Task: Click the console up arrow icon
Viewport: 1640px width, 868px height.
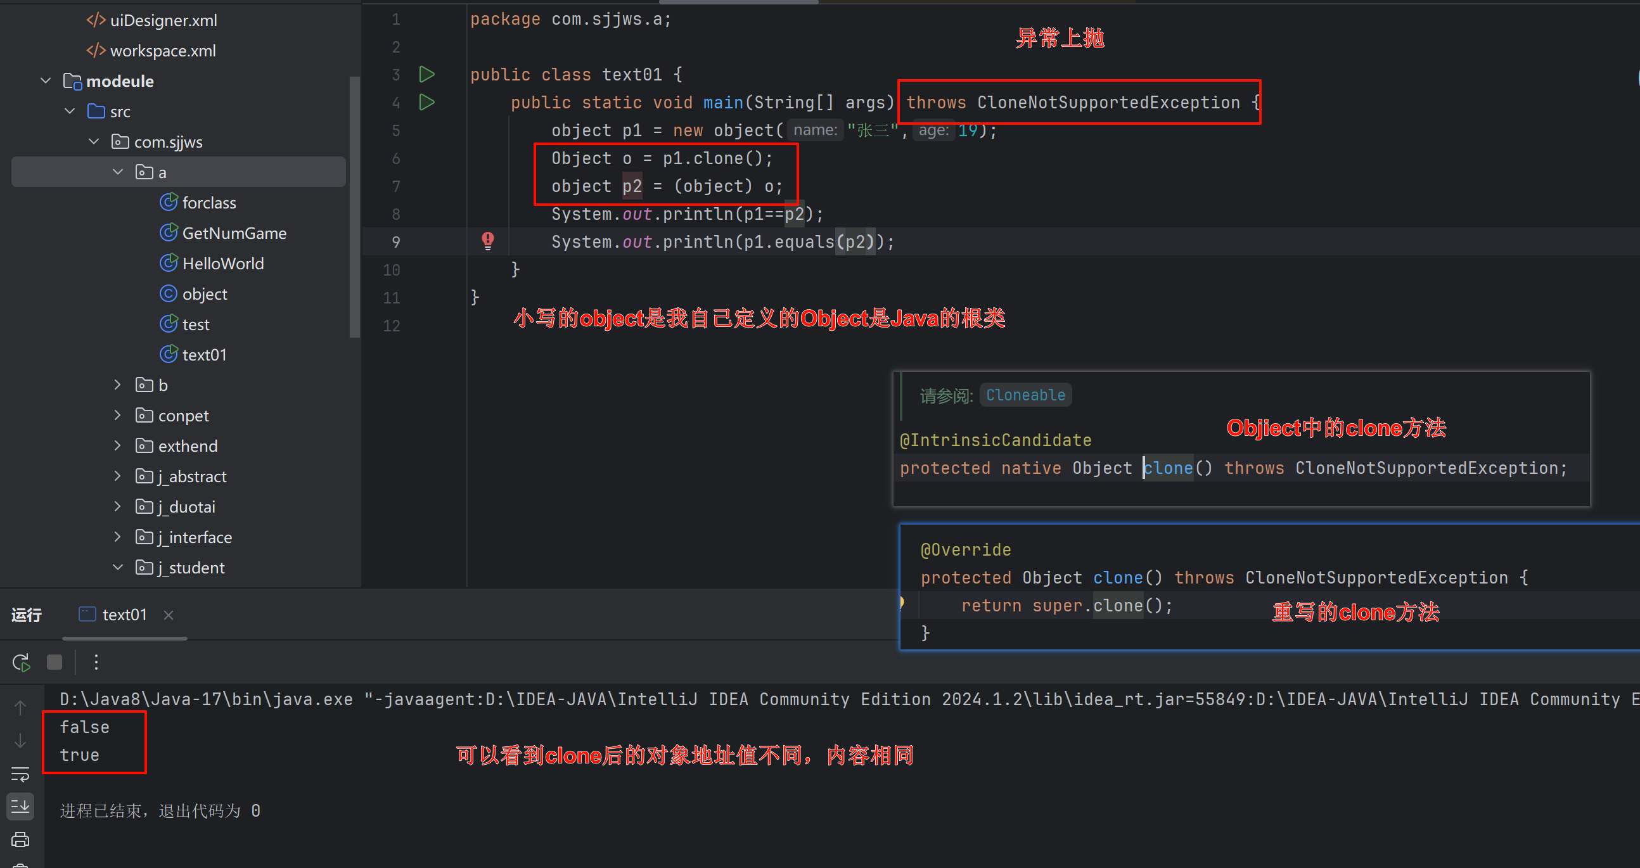Action: (x=20, y=708)
